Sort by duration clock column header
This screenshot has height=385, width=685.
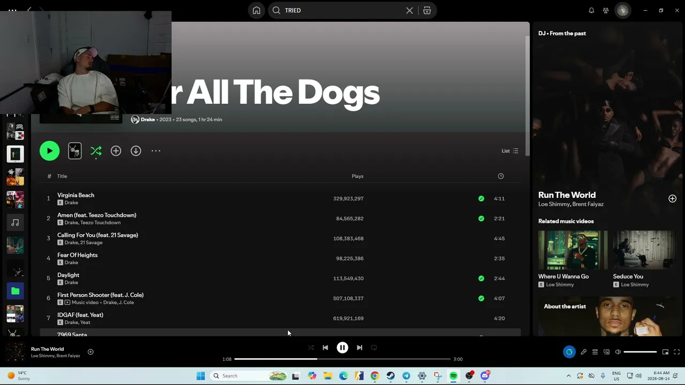click(501, 176)
